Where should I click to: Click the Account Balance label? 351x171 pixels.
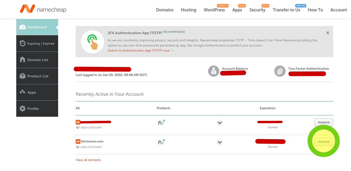point(235,68)
